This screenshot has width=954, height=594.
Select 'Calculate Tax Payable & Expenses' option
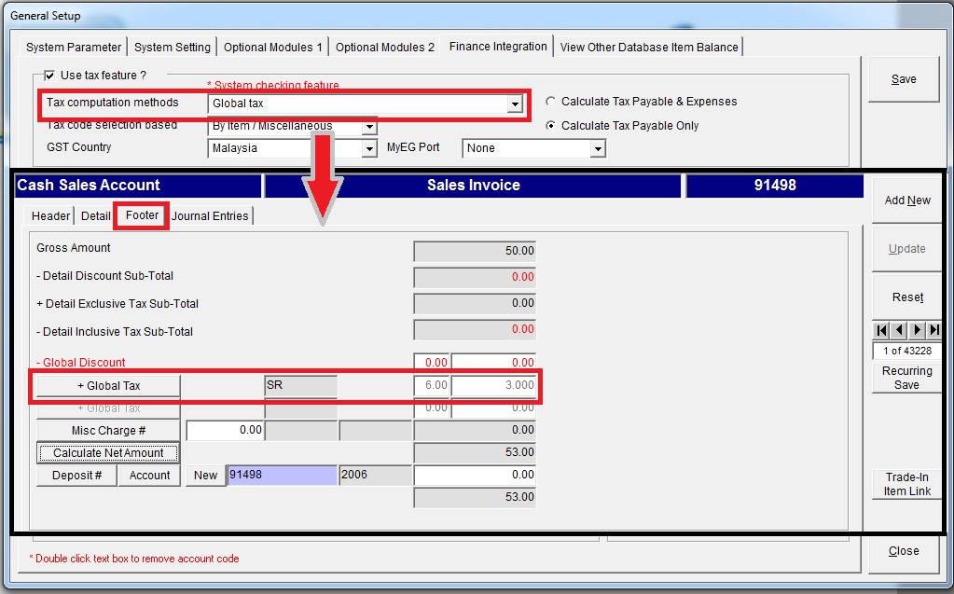550,102
